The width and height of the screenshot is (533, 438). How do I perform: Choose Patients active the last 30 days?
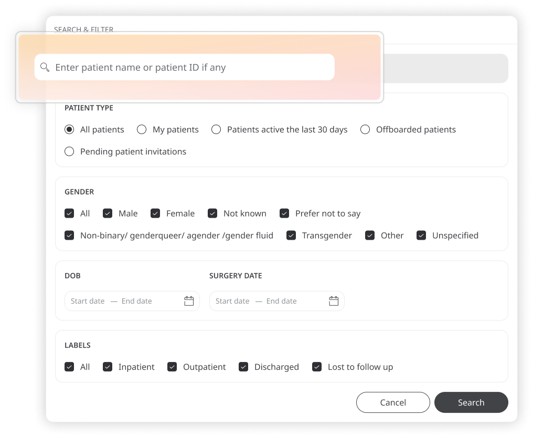pyautogui.click(x=216, y=130)
